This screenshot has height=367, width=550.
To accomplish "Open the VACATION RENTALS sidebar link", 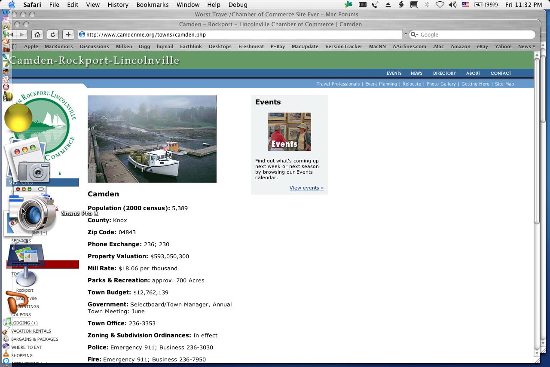I will click(31, 331).
